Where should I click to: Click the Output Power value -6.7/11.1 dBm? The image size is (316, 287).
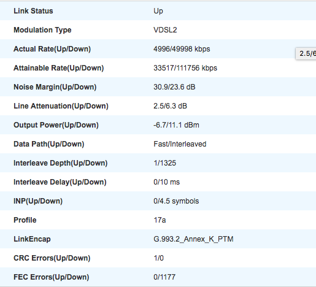[176, 125]
